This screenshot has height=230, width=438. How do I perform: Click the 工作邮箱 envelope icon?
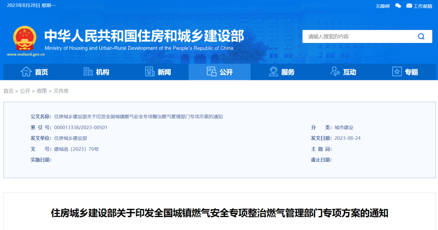(409, 6)
